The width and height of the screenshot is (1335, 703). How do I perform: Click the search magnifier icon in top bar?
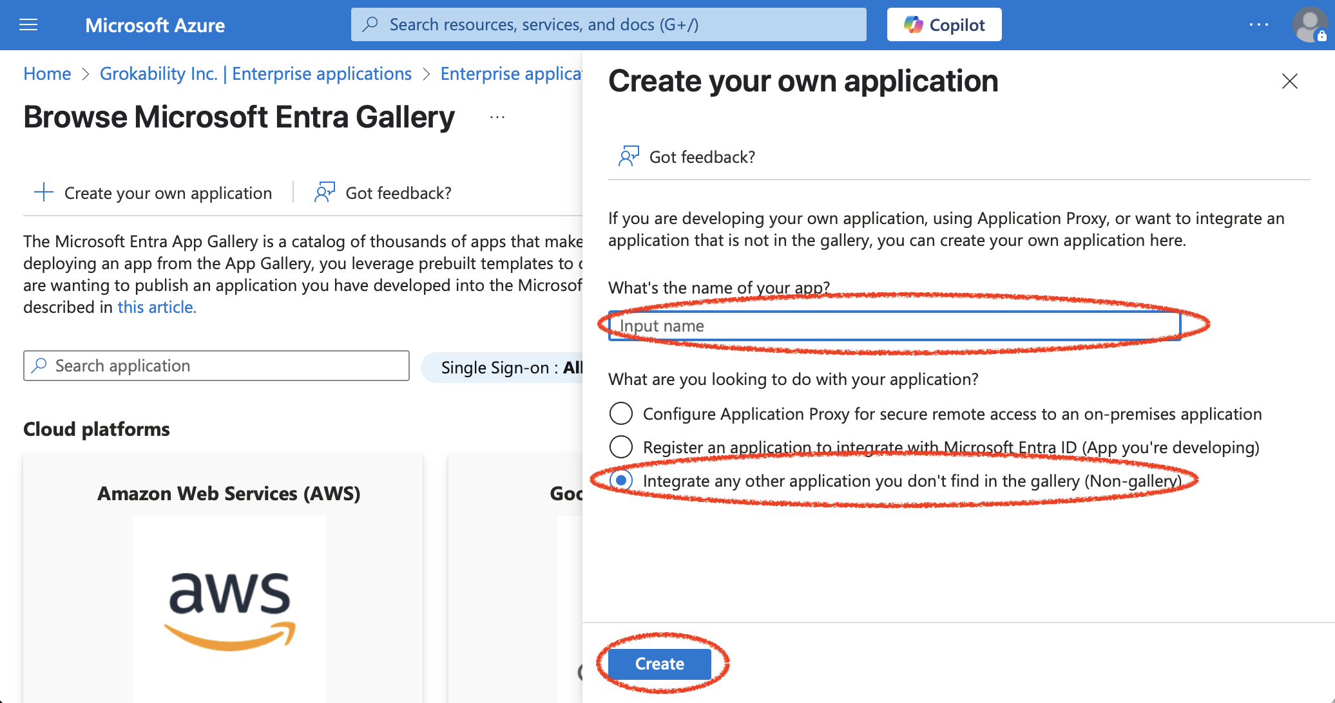tap(370, 25)
